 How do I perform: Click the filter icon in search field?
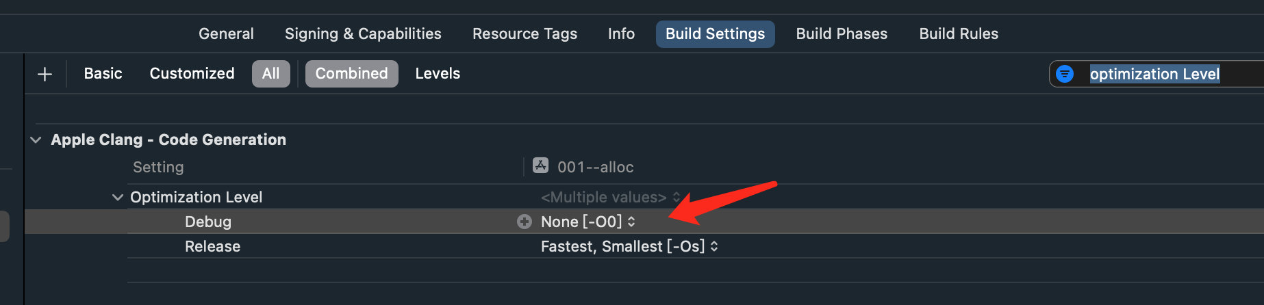click(1065, 74)
